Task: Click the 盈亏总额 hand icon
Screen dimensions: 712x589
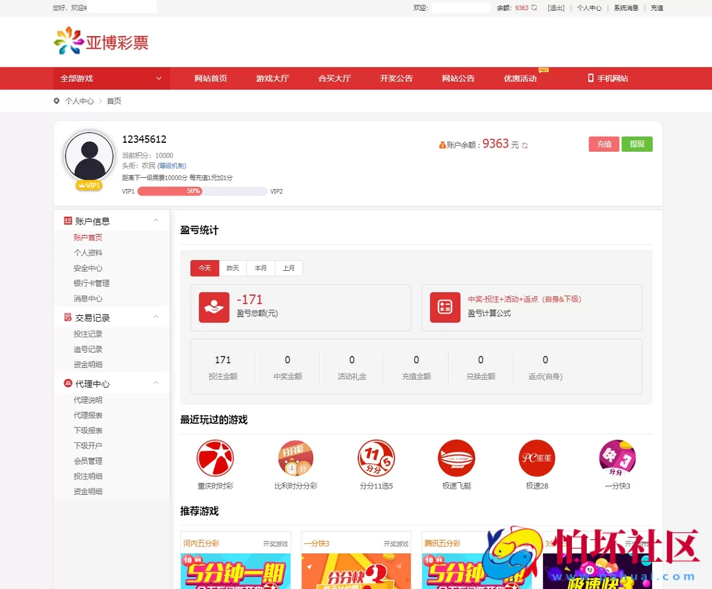Action: click(x=214, y=308)
